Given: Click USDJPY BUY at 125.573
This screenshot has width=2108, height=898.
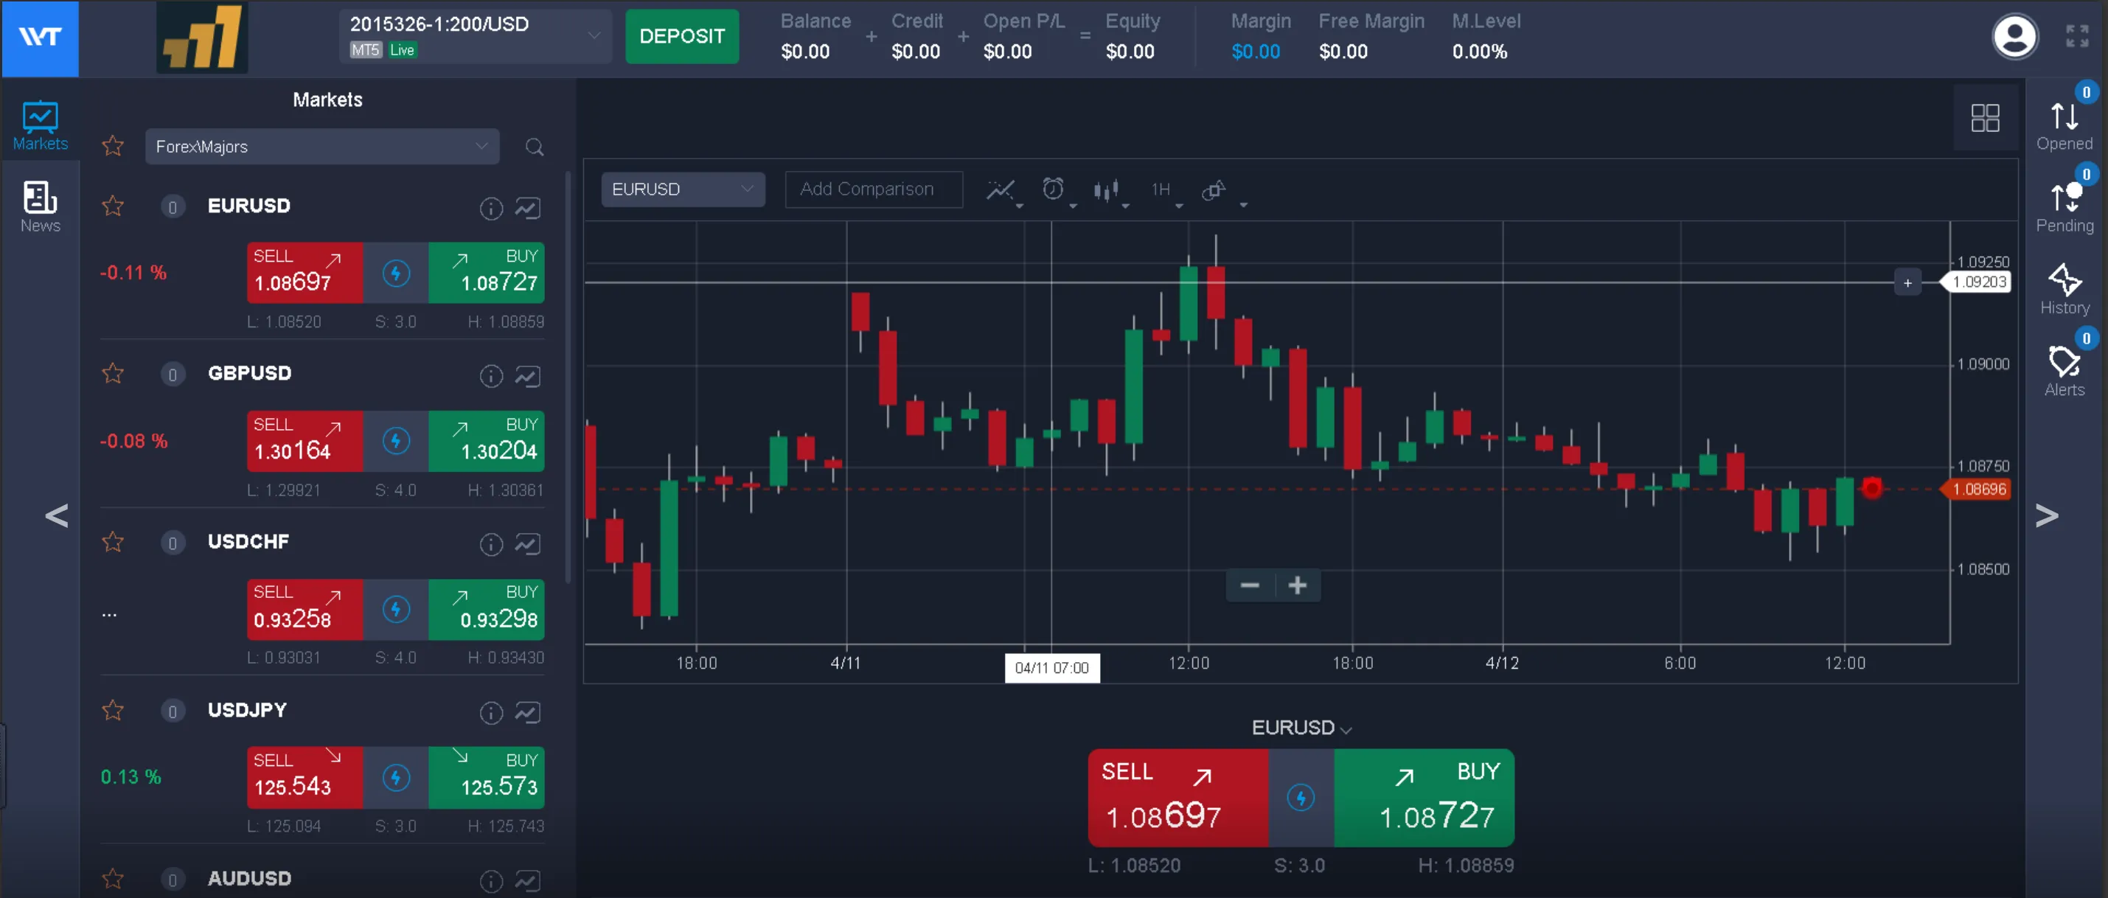Looking at the screenshot, I should pos(486,778).
